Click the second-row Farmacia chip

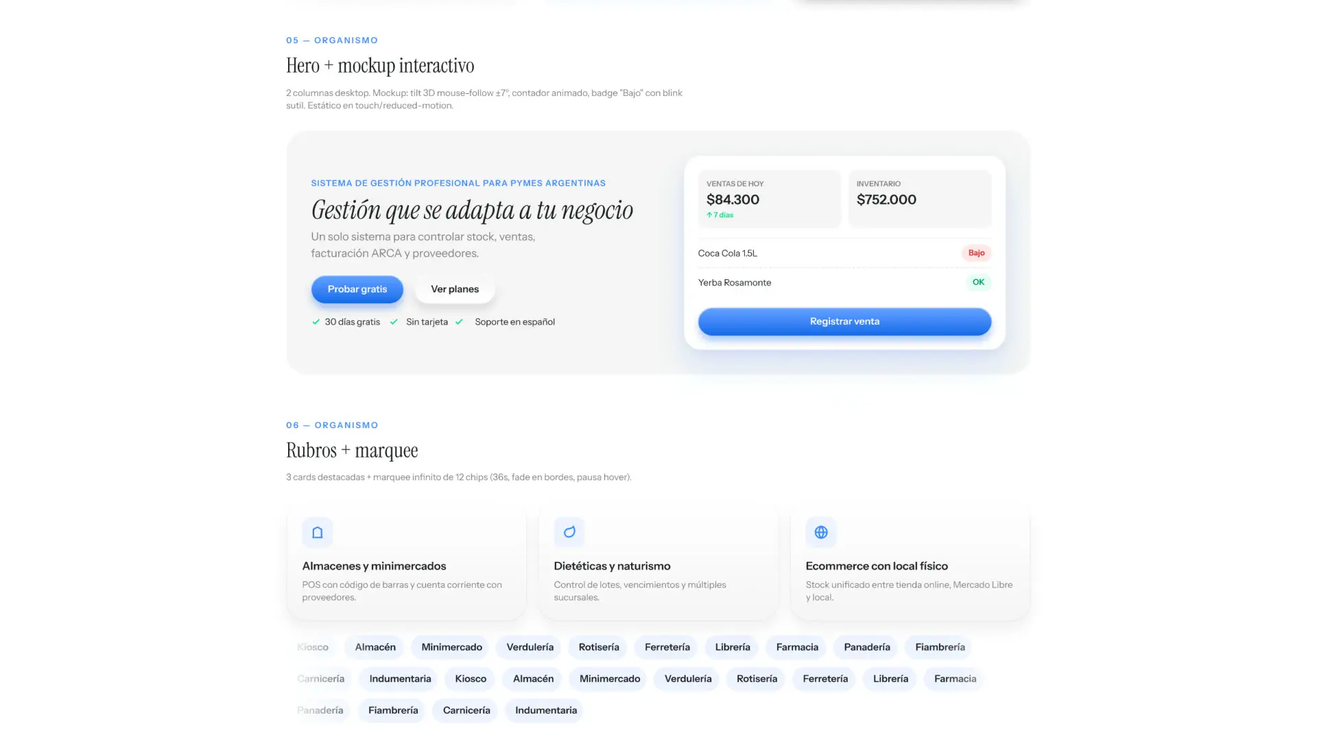click(x=955, y=679)
